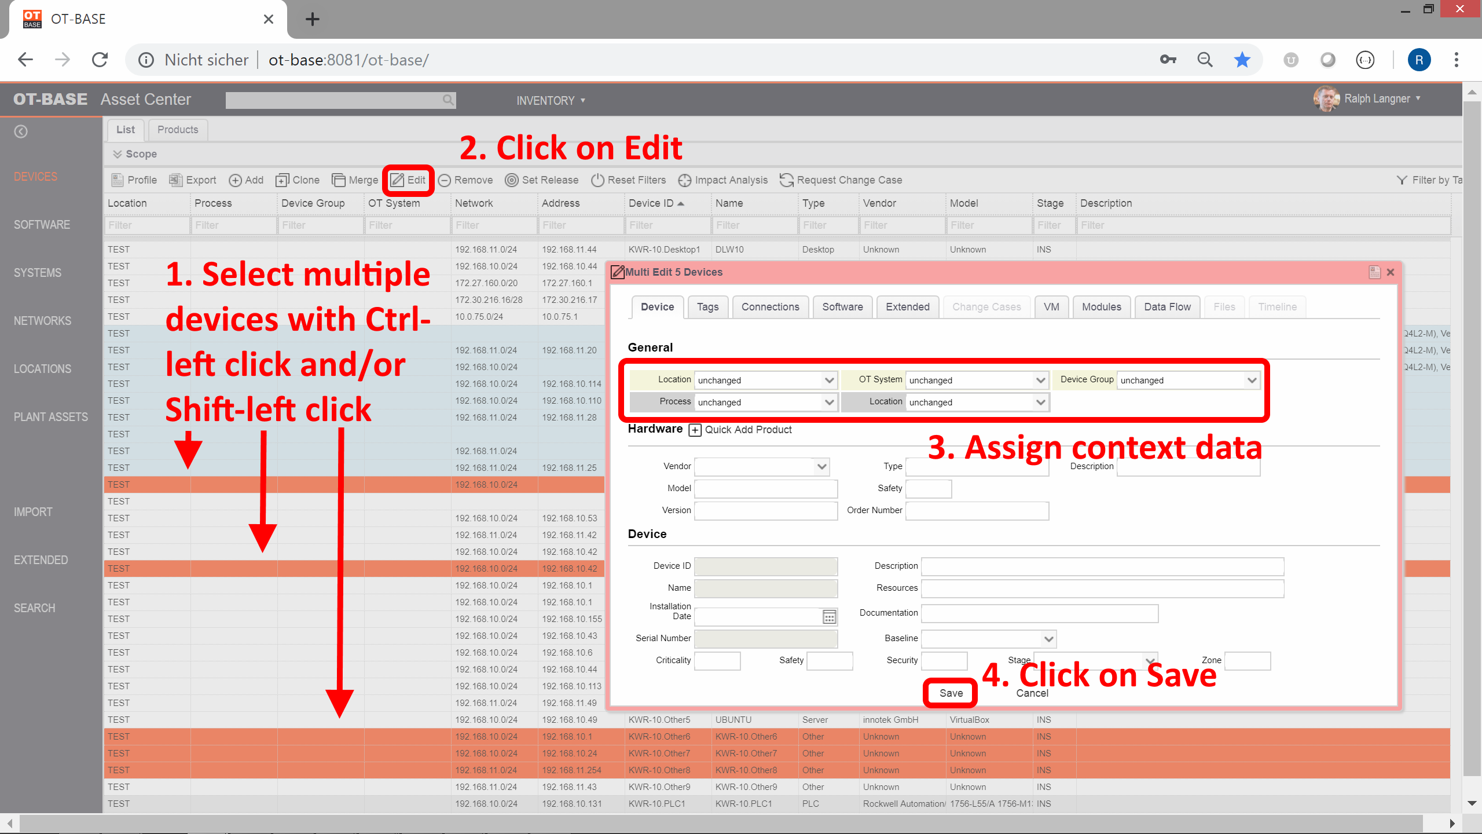1482x834 pixels.
Task: Open the Chrome profile avatar R
Action: coord(1419,60)
